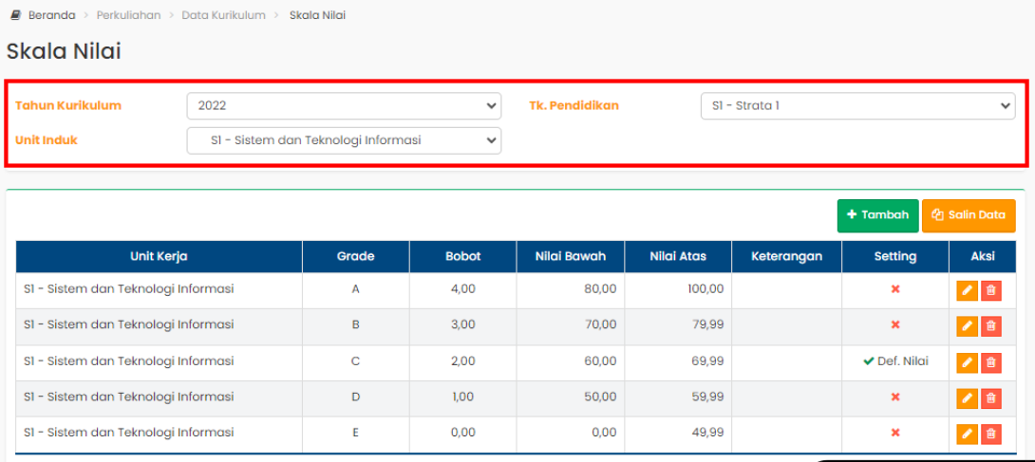Image resolution: width=1035 pixels, height=462 pixels.
Task: Click the red X setting for Grade D
Action: click(x=895, y=397)
